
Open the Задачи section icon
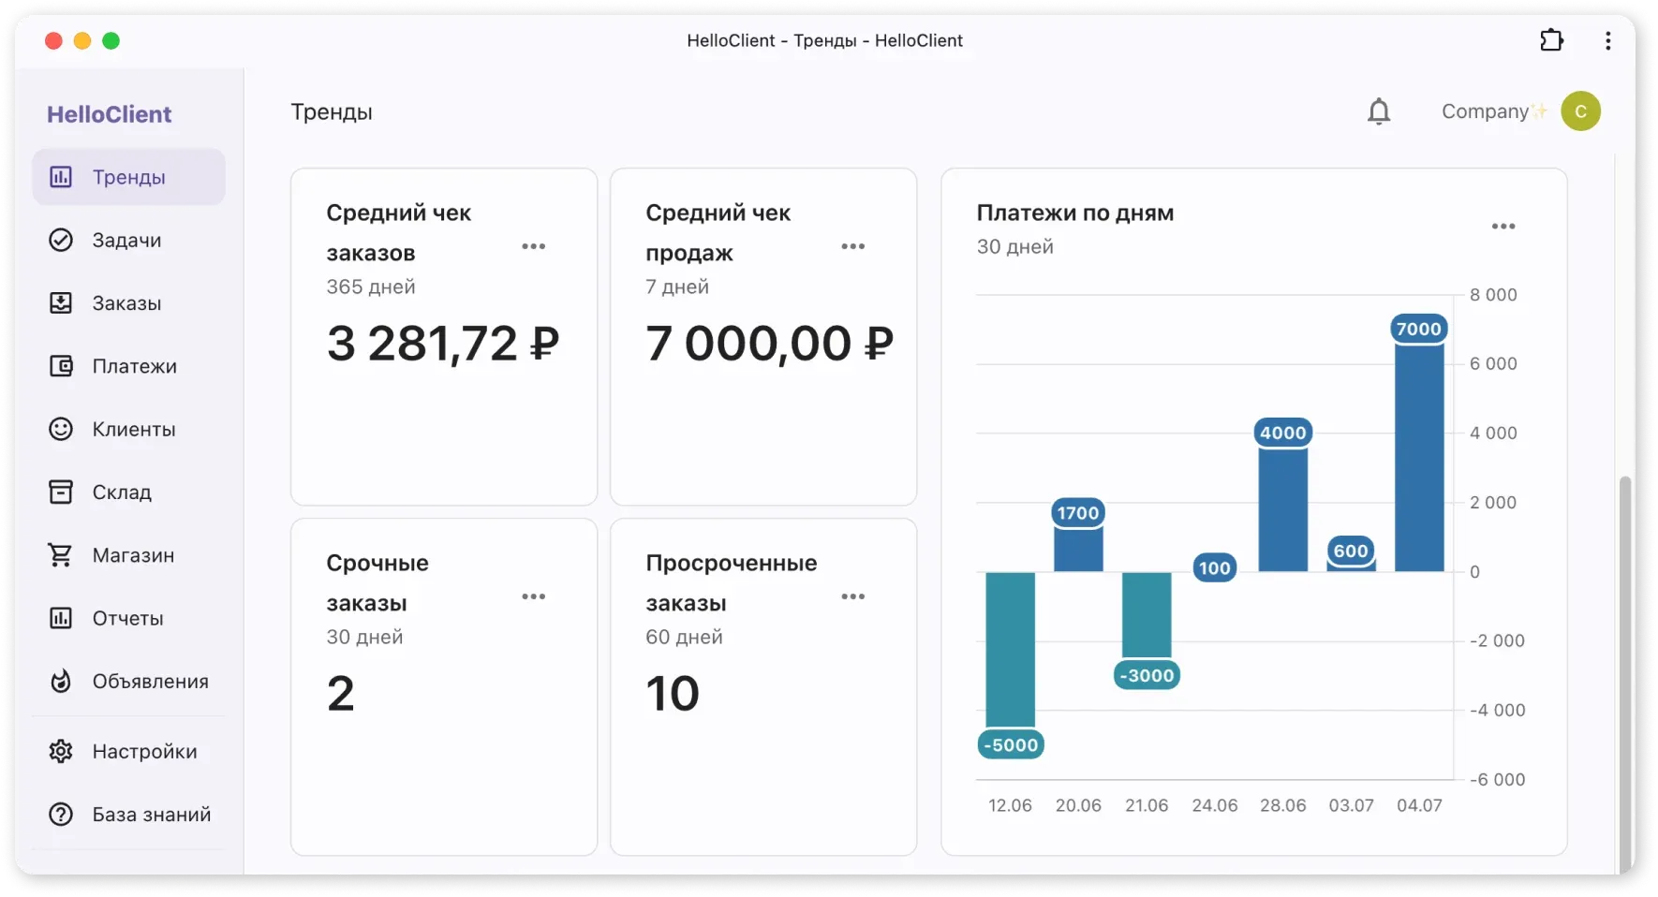click(x=61, y=240)
